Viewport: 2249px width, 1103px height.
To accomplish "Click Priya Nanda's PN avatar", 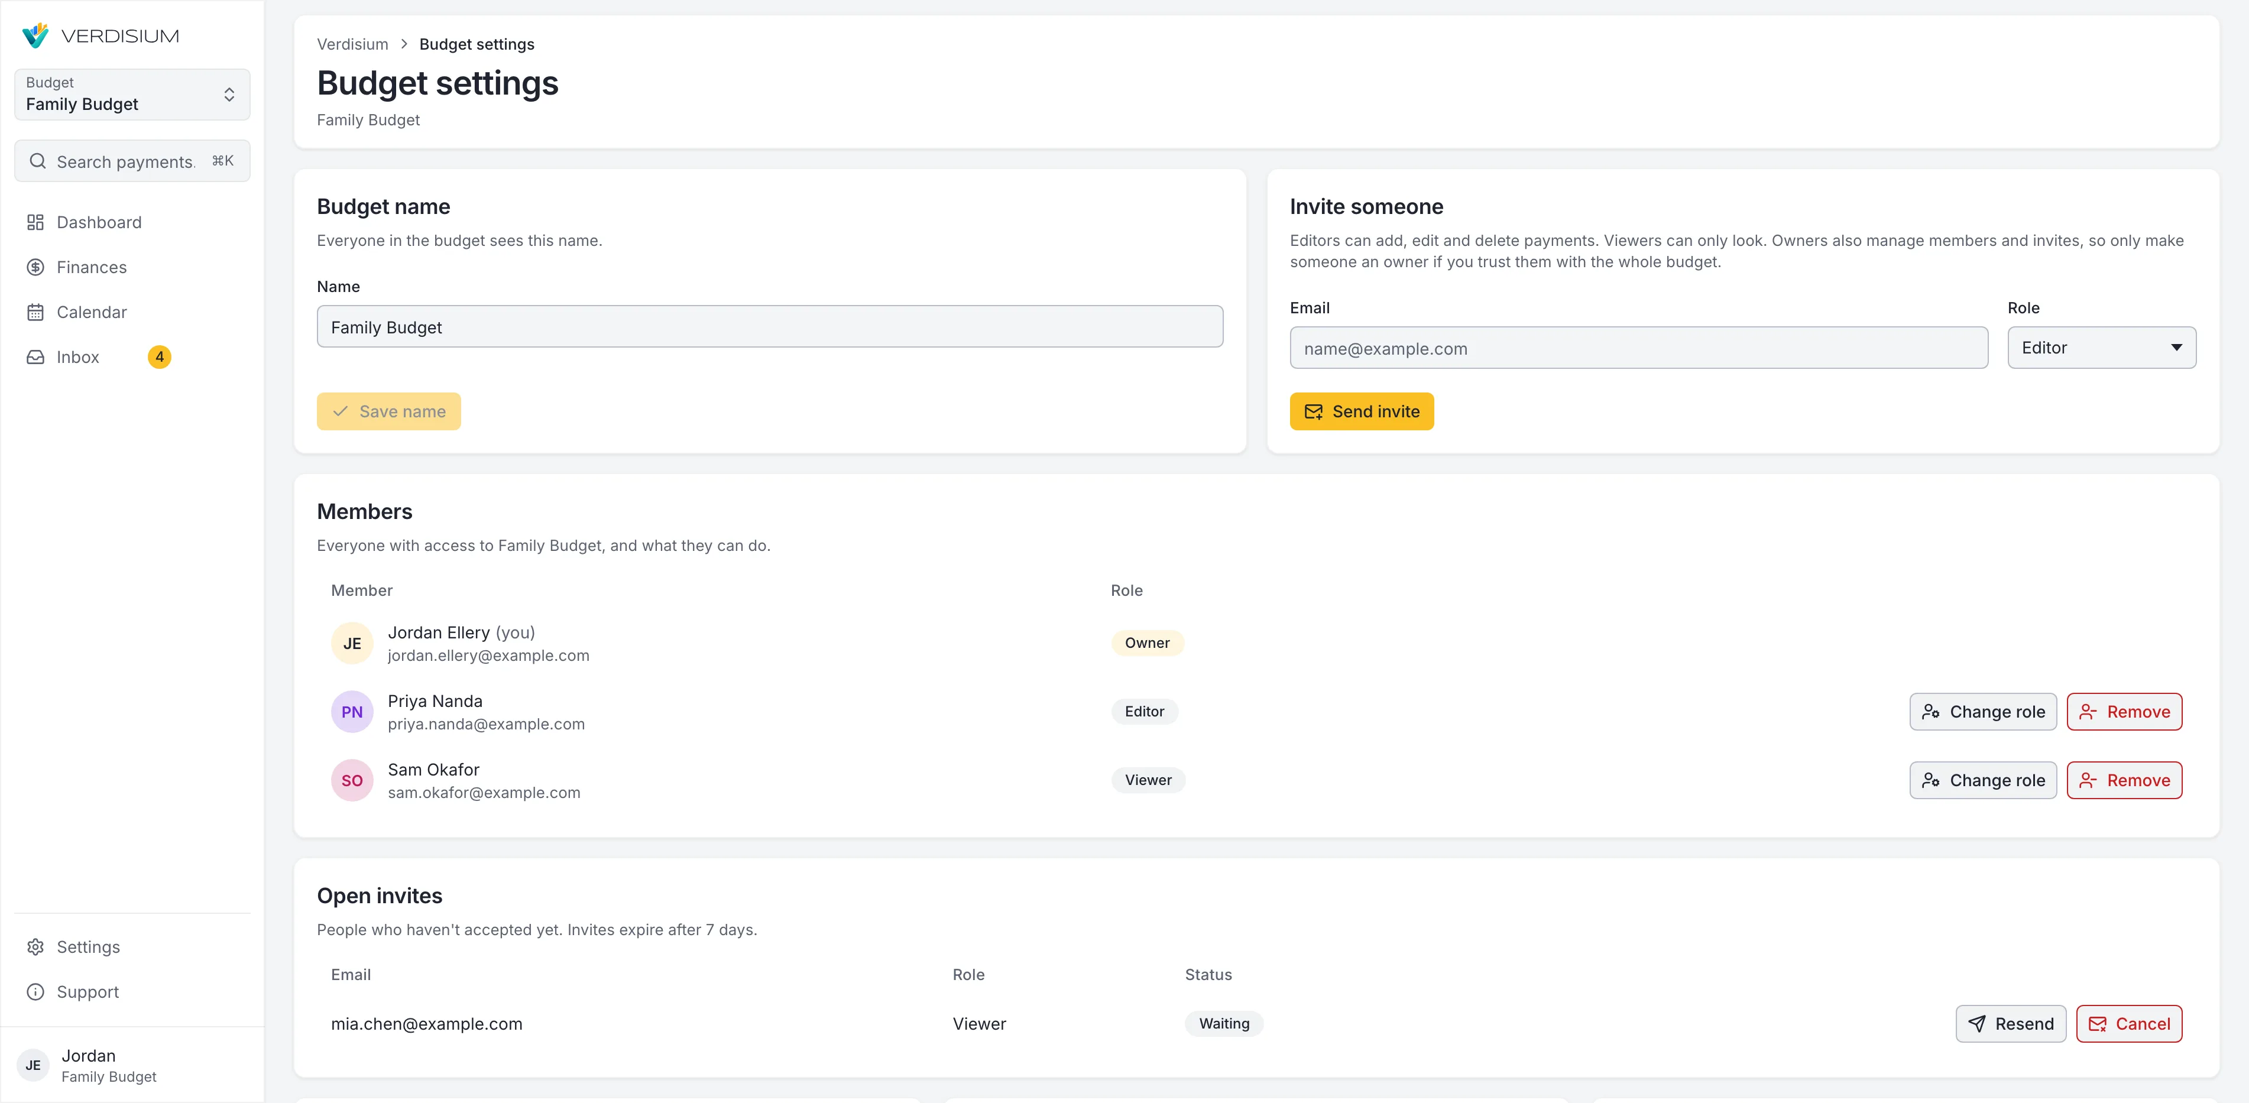I will coord(352,712).
